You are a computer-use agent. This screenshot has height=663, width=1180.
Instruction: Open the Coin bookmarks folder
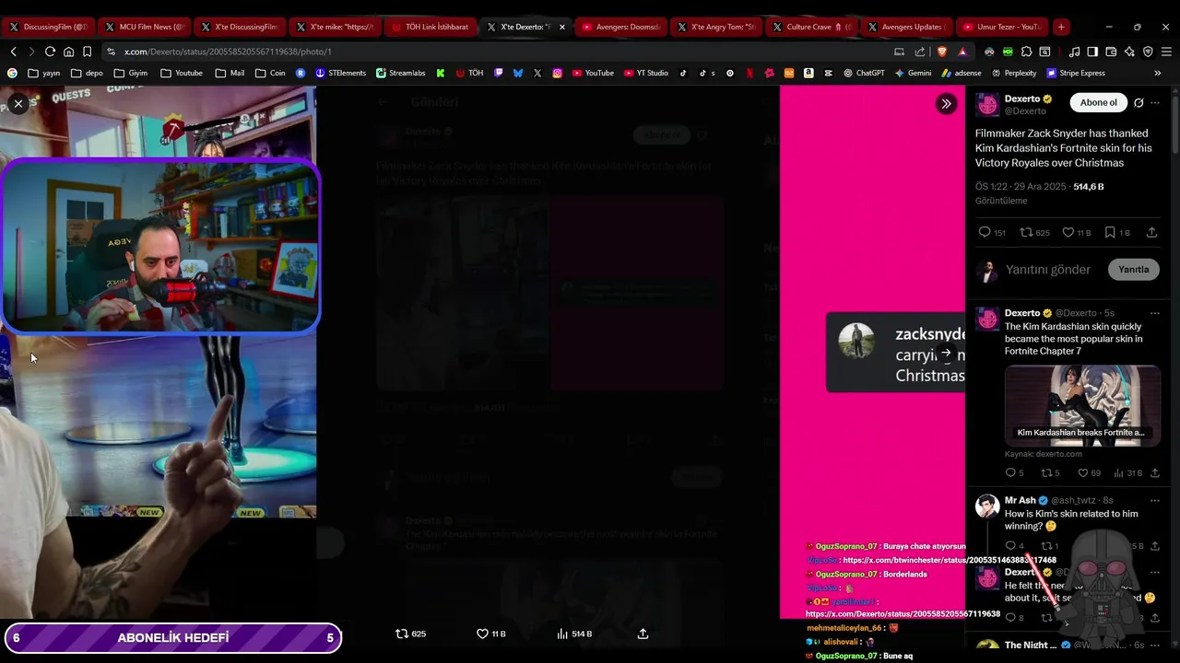pyautogui.click(x=270, y=73)
